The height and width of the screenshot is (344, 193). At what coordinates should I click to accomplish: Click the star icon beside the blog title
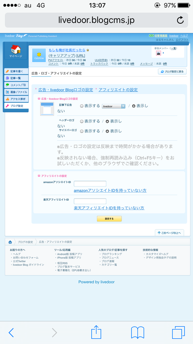tap(88, 50)
